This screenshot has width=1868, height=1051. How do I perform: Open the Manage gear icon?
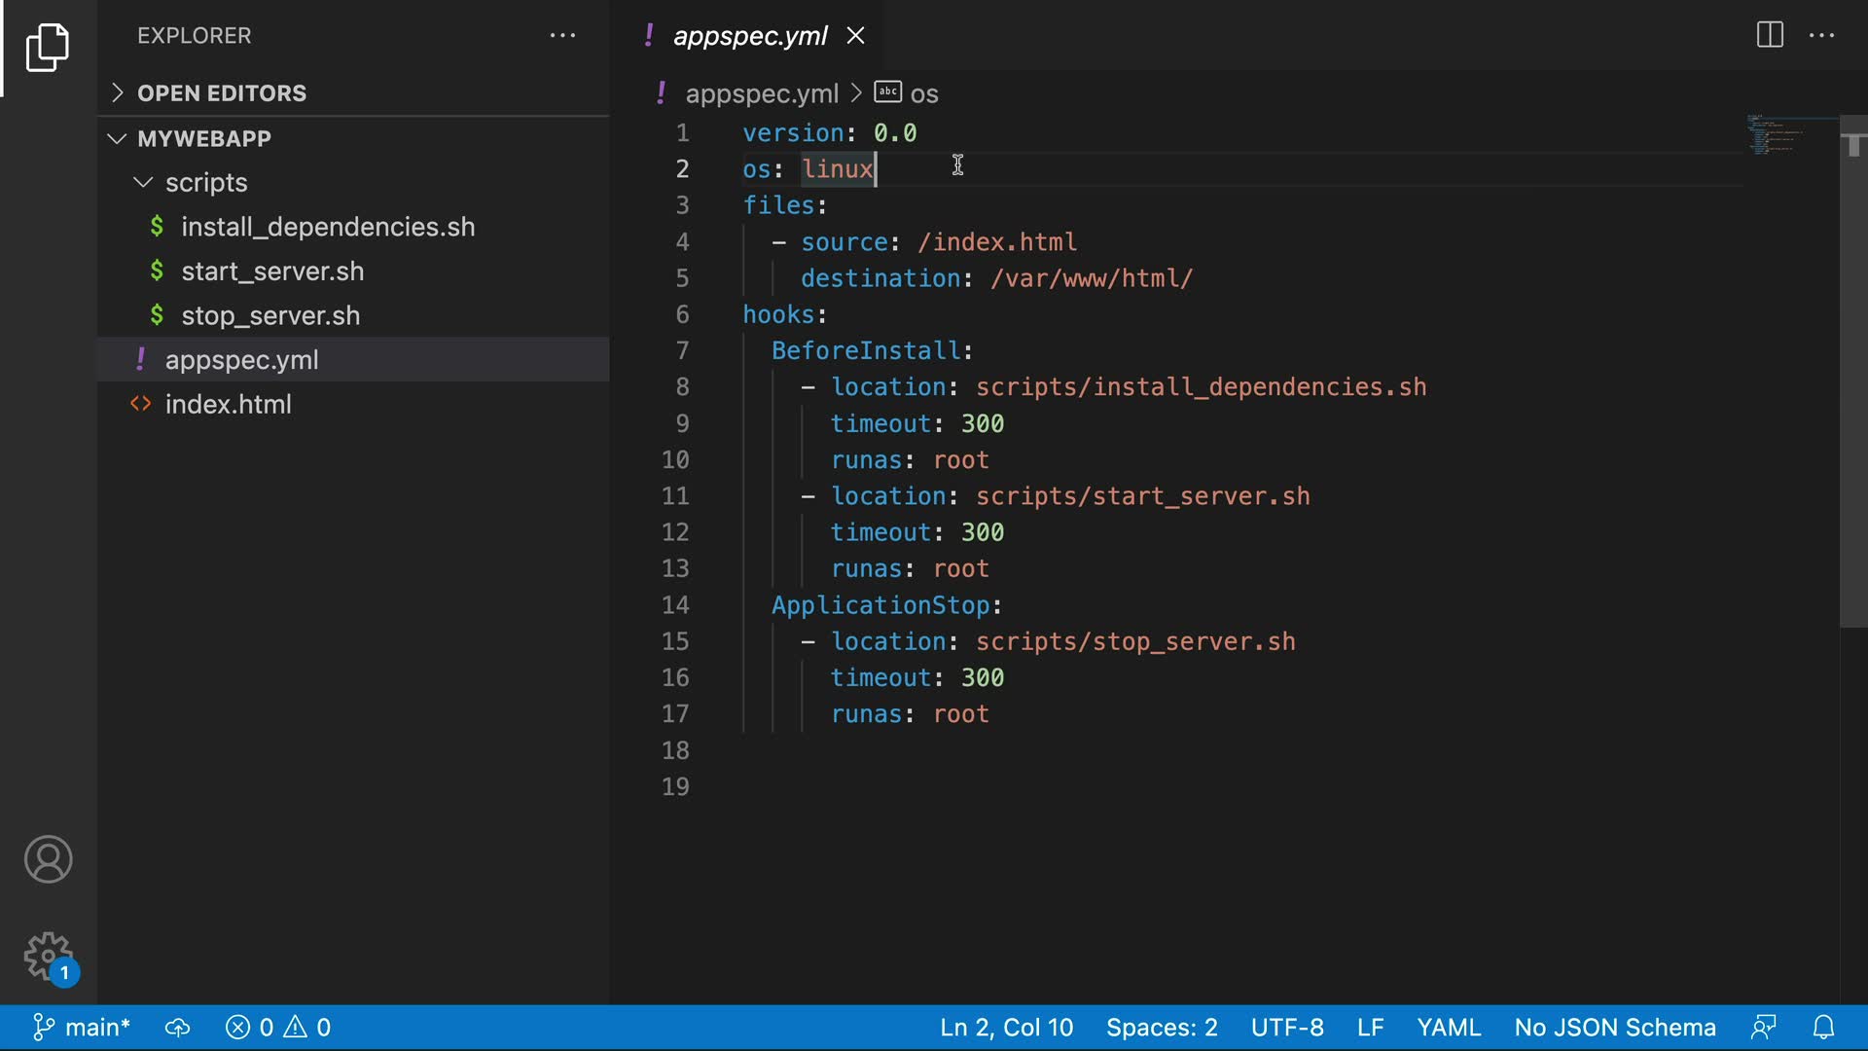[48, 957]
